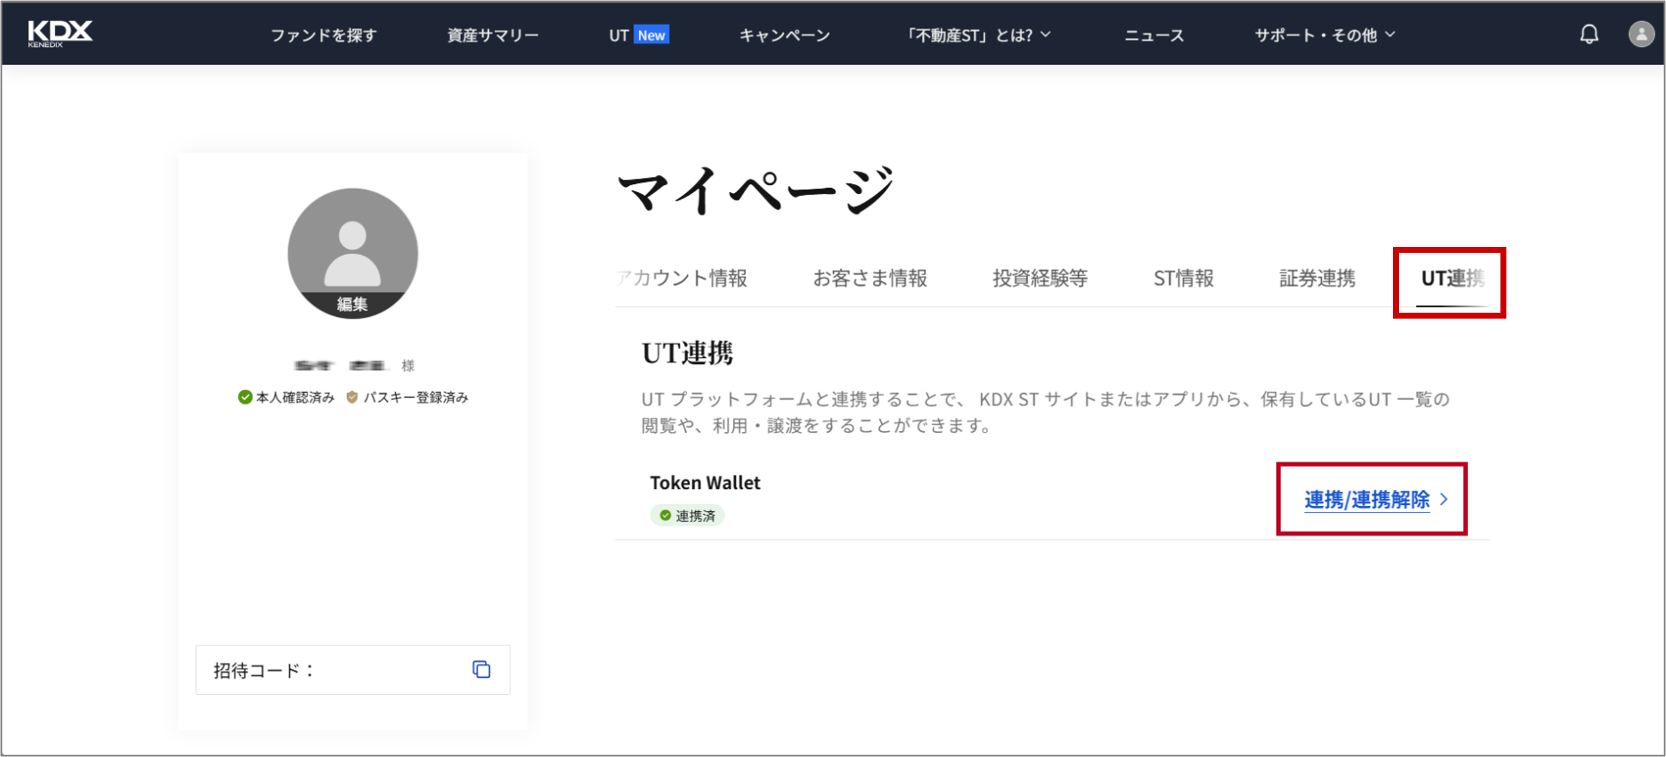Select the UT連携 tab

click(x=1452, y=279)
